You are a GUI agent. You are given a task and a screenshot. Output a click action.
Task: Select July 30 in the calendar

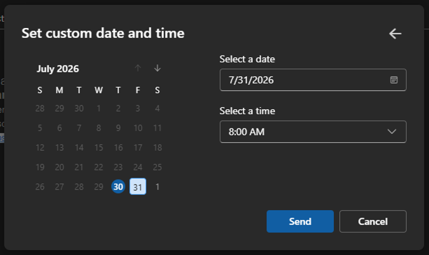coord(118,187)
